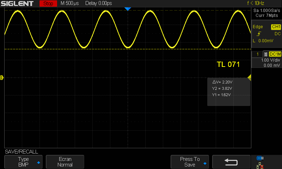Click the blue arrow on Press To Save
Viewport: 282px width, 169px height.
click(205, 164)
